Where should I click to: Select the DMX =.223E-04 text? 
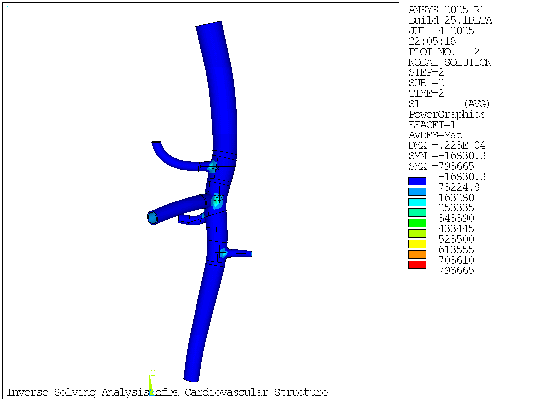(447, 145)
